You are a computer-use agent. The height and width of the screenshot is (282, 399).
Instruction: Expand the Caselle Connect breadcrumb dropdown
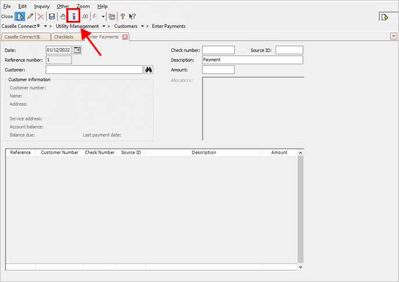46,26
